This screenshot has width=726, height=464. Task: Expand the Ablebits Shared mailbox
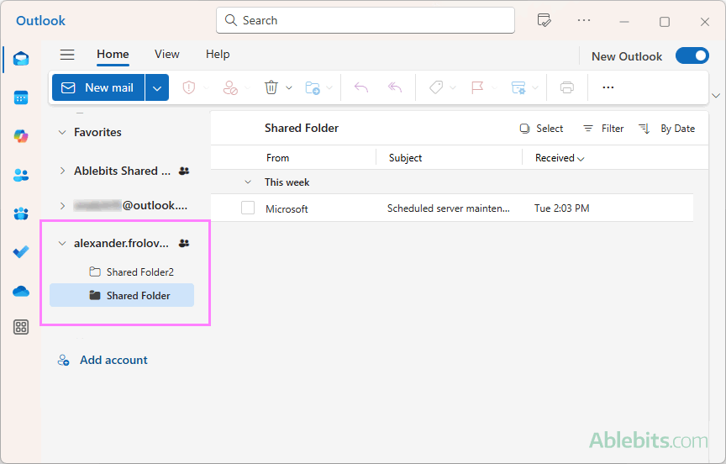(62, 171)
